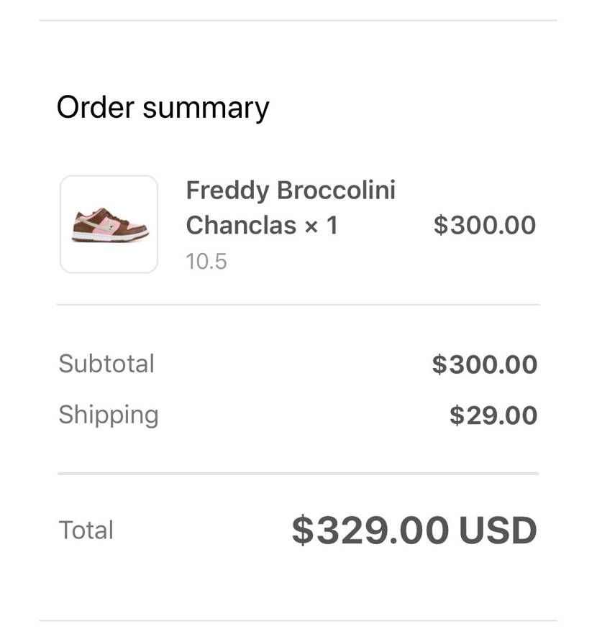Screen dimensions: 597x639
Task: Click the divider line directly above Total
Action: pos(298,474)
